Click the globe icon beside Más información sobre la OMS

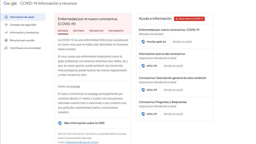click(60, 123)
